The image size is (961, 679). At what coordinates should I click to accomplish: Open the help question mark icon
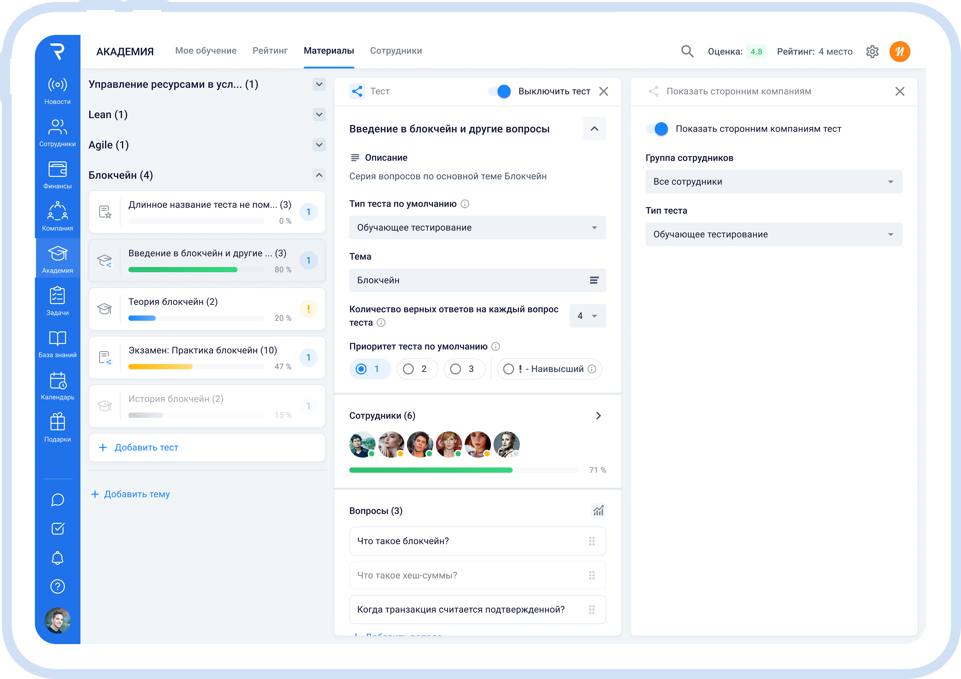coord(57,586)
